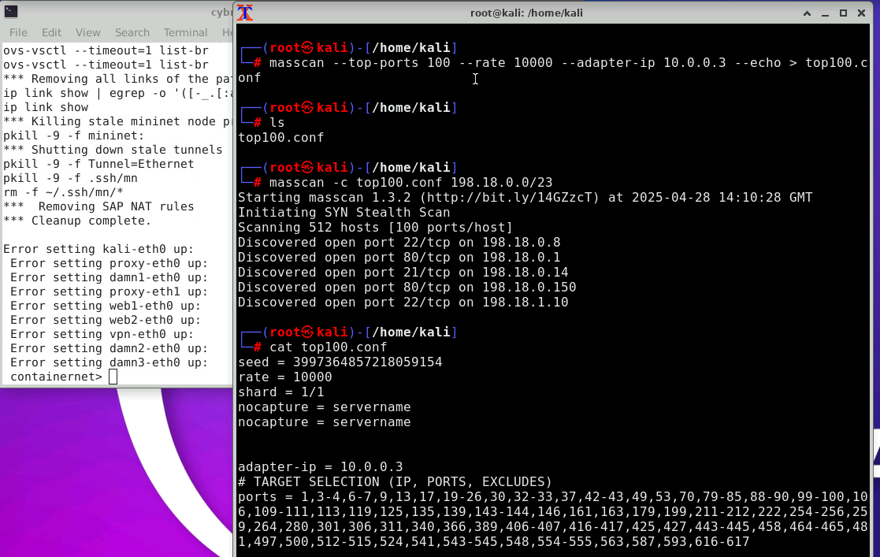Maximize the root@kali xterm window

[x=843, y=13]
